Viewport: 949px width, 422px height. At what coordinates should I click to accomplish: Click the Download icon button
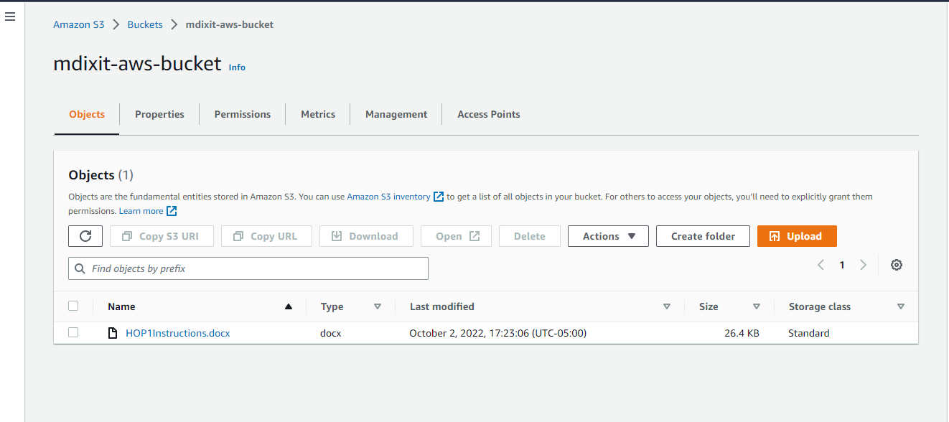(x=337, y=235)
